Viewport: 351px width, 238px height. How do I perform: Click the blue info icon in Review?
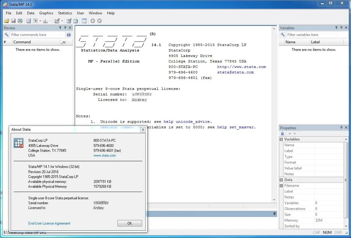tap(69, 35)
